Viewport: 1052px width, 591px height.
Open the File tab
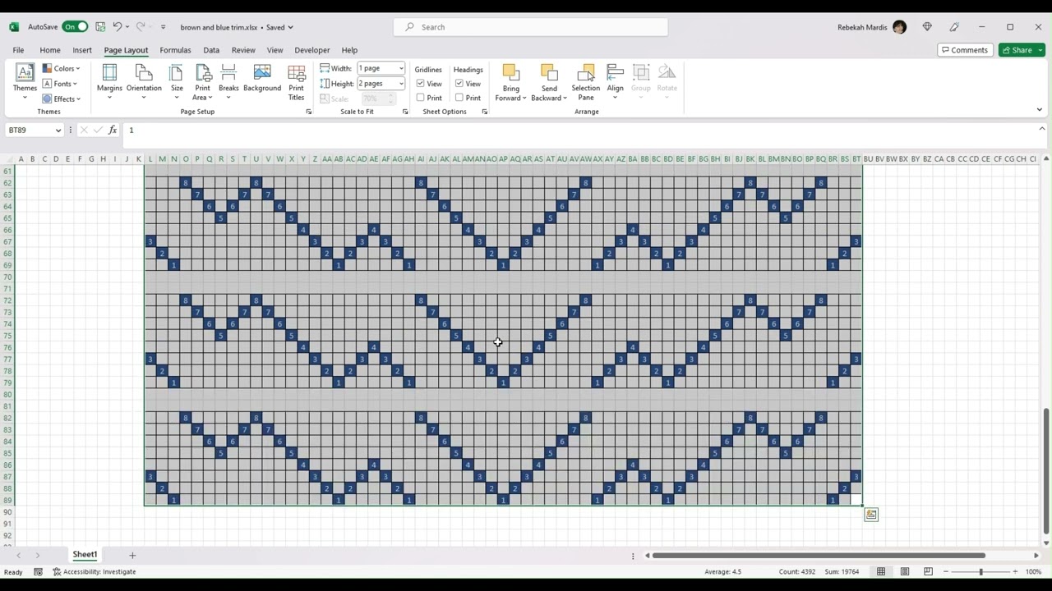click(18, 50)
